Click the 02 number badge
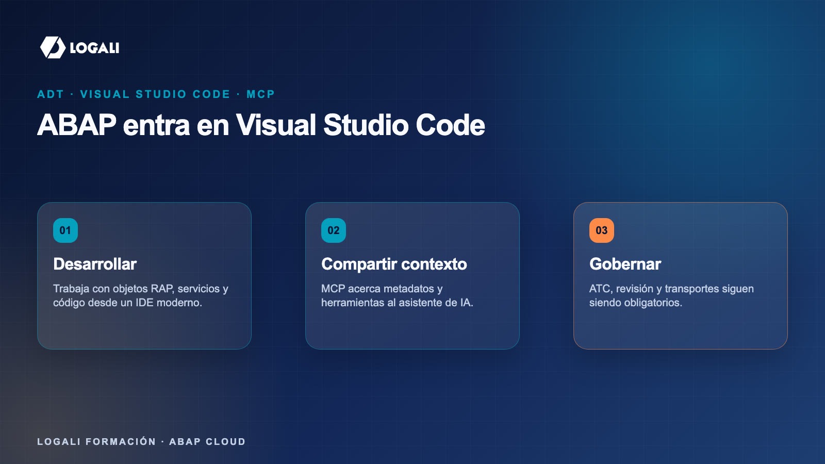Image resolution: width=825 pixels, height=464 pixels. coord(334,230)
